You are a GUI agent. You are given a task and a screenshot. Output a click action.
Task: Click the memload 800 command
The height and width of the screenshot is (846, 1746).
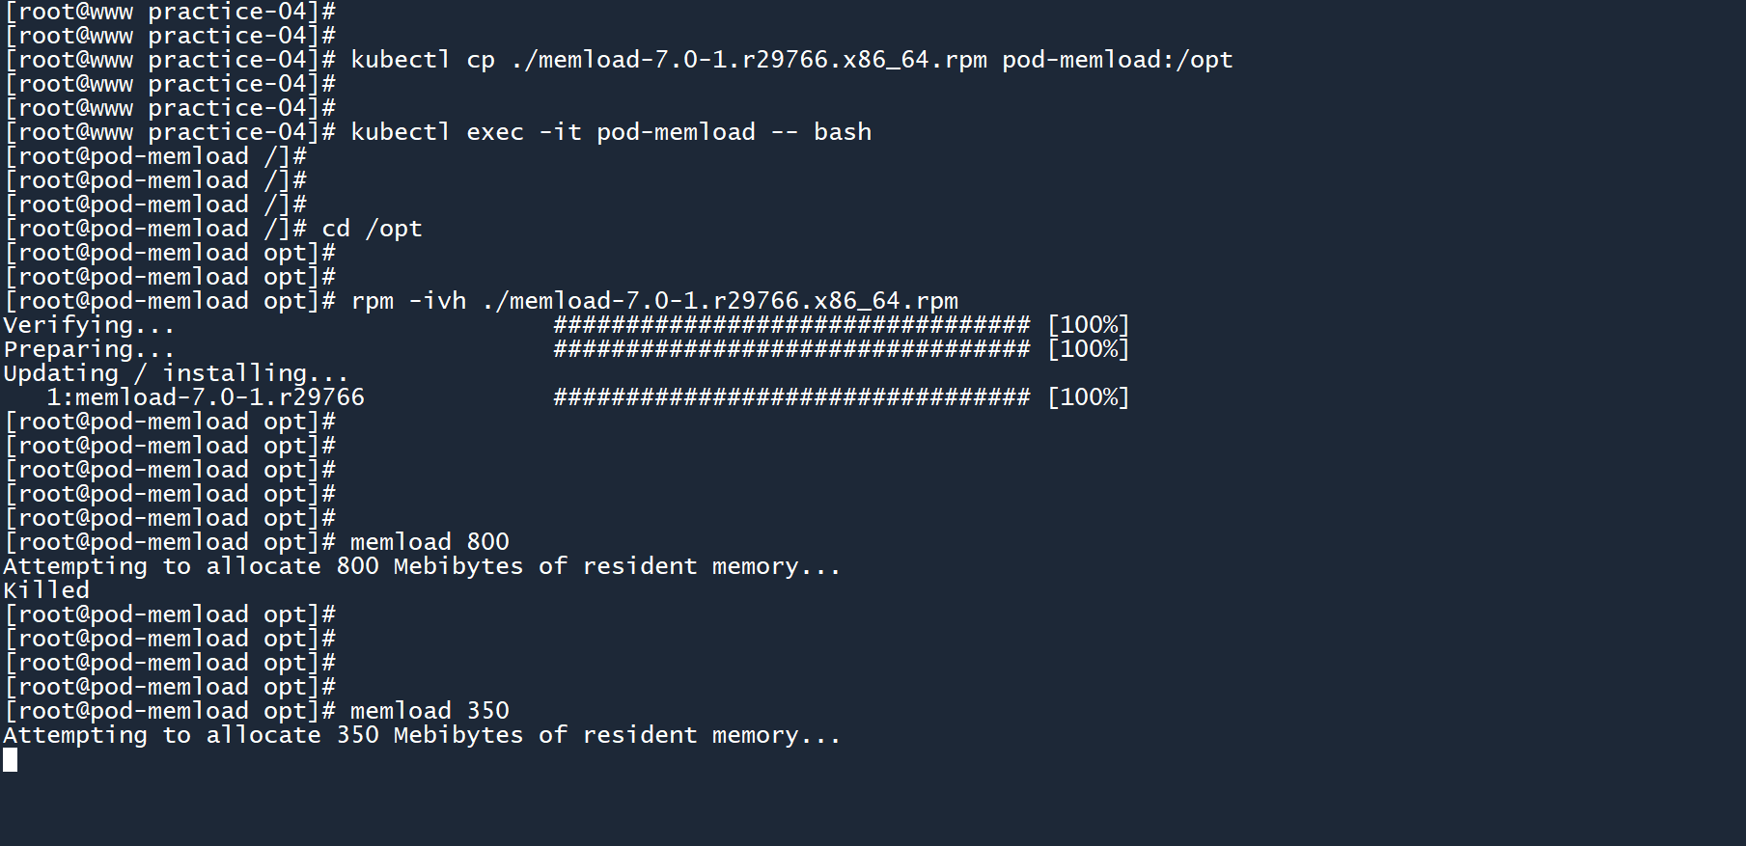click(430, 542)
